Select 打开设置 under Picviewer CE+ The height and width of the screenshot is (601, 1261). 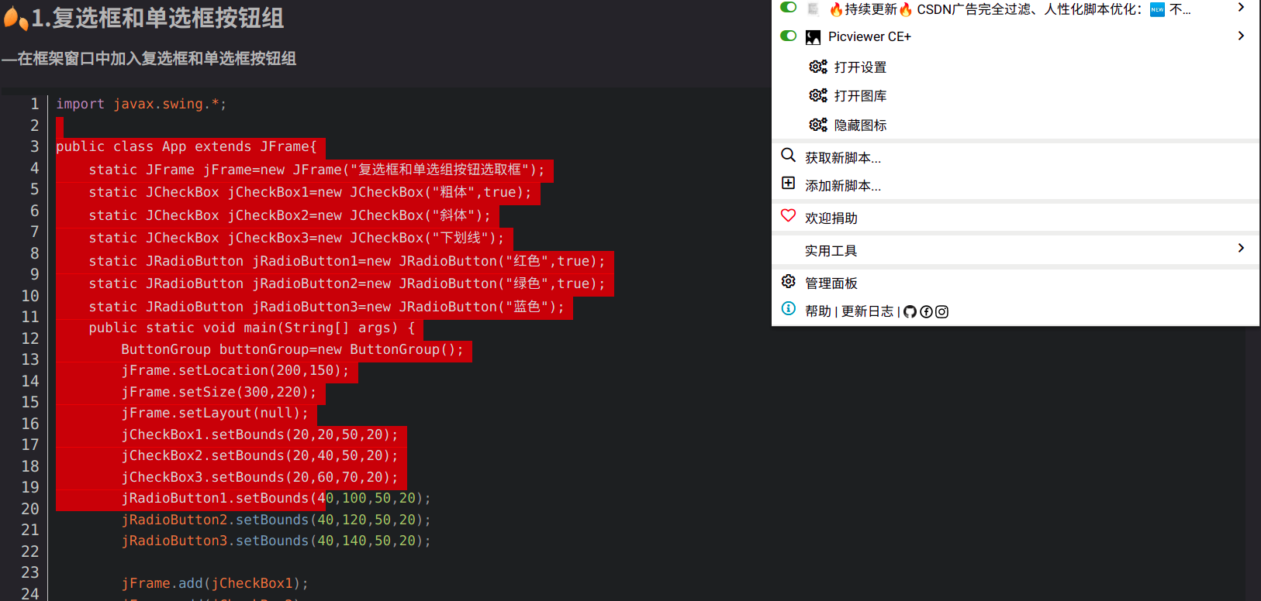(x=860, y=67)
